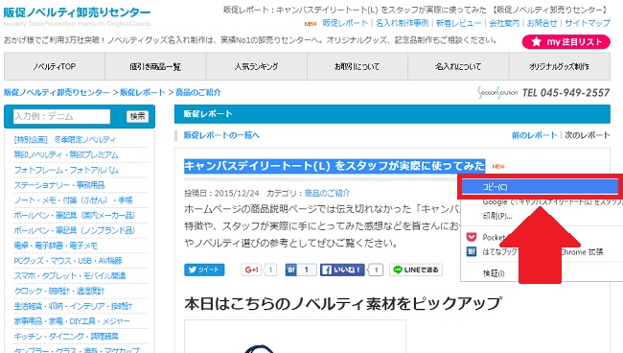Open the お取引について navigation tab

point(358,66)
